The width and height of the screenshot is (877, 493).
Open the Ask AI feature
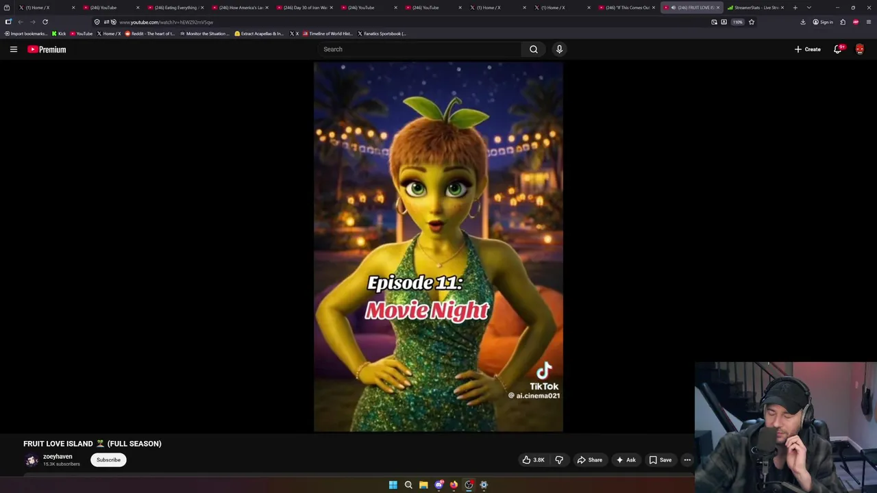(x=626, y=460)
